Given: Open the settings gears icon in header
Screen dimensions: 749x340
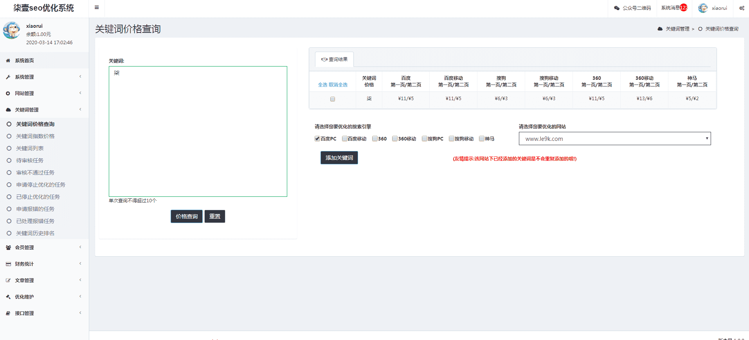Looking at the screenshot, I should pos(742,8).
